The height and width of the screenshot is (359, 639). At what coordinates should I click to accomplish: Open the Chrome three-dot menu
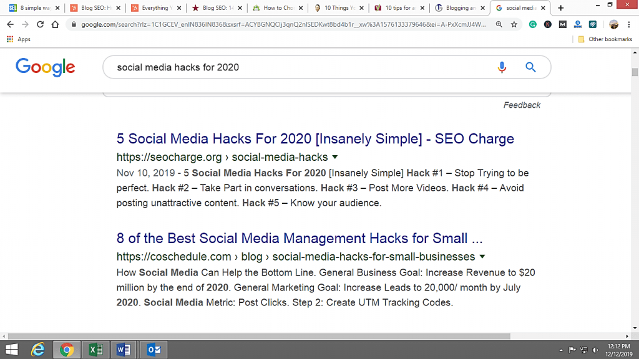(x=629, y=24)
